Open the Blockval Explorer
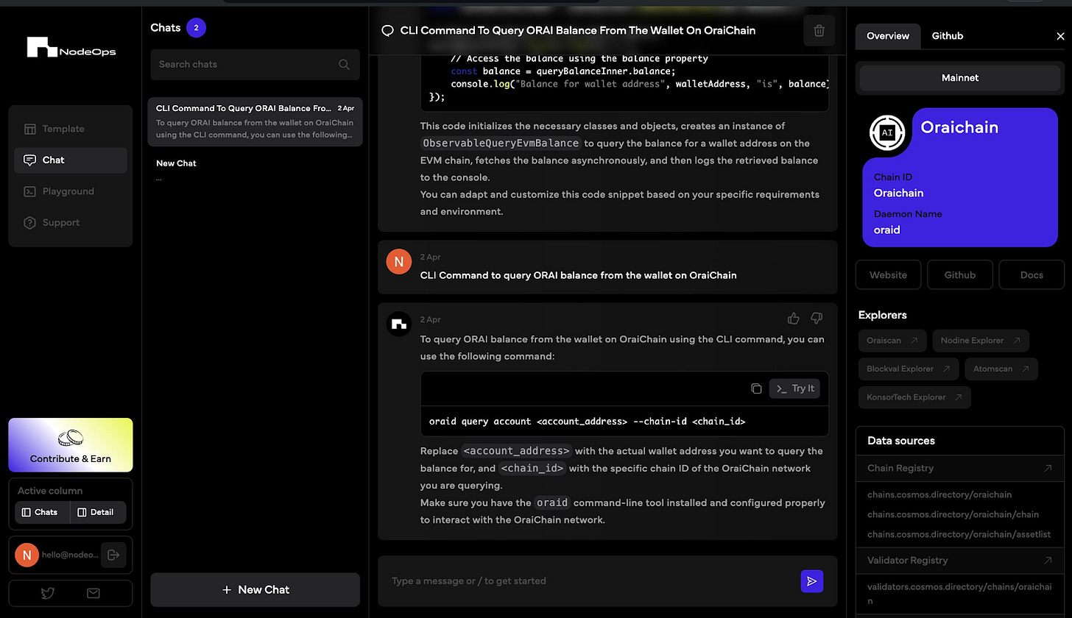Viewport: 1072px width, 618px height. click(x=909, y=369)
